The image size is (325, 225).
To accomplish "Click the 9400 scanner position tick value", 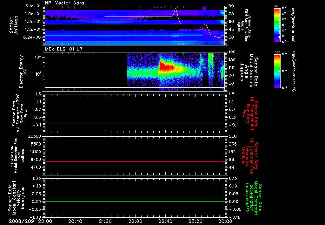I will pyautogui.click(x=36, y=160).
